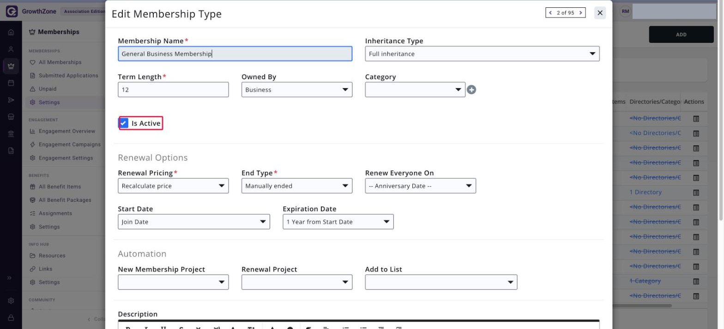Screen dimensions: 724x329
Task: Open the Category dropdown
Action: (x=415, y=90)
